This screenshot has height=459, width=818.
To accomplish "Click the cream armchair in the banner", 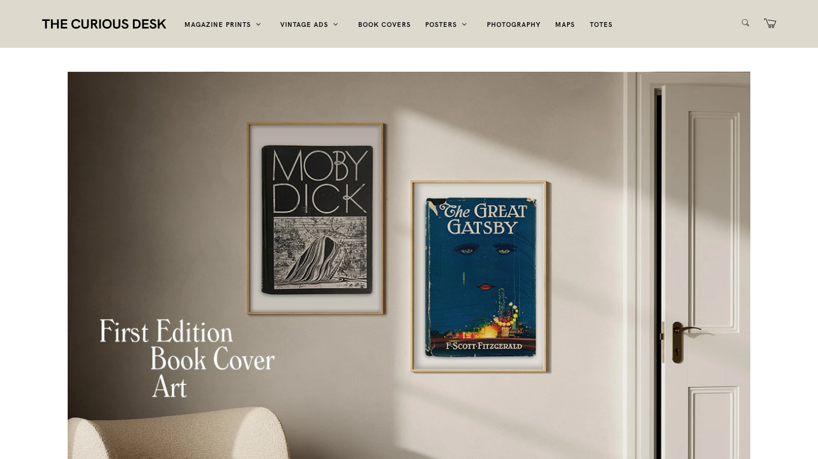I will pyautogui.click(x=178, y=433).
